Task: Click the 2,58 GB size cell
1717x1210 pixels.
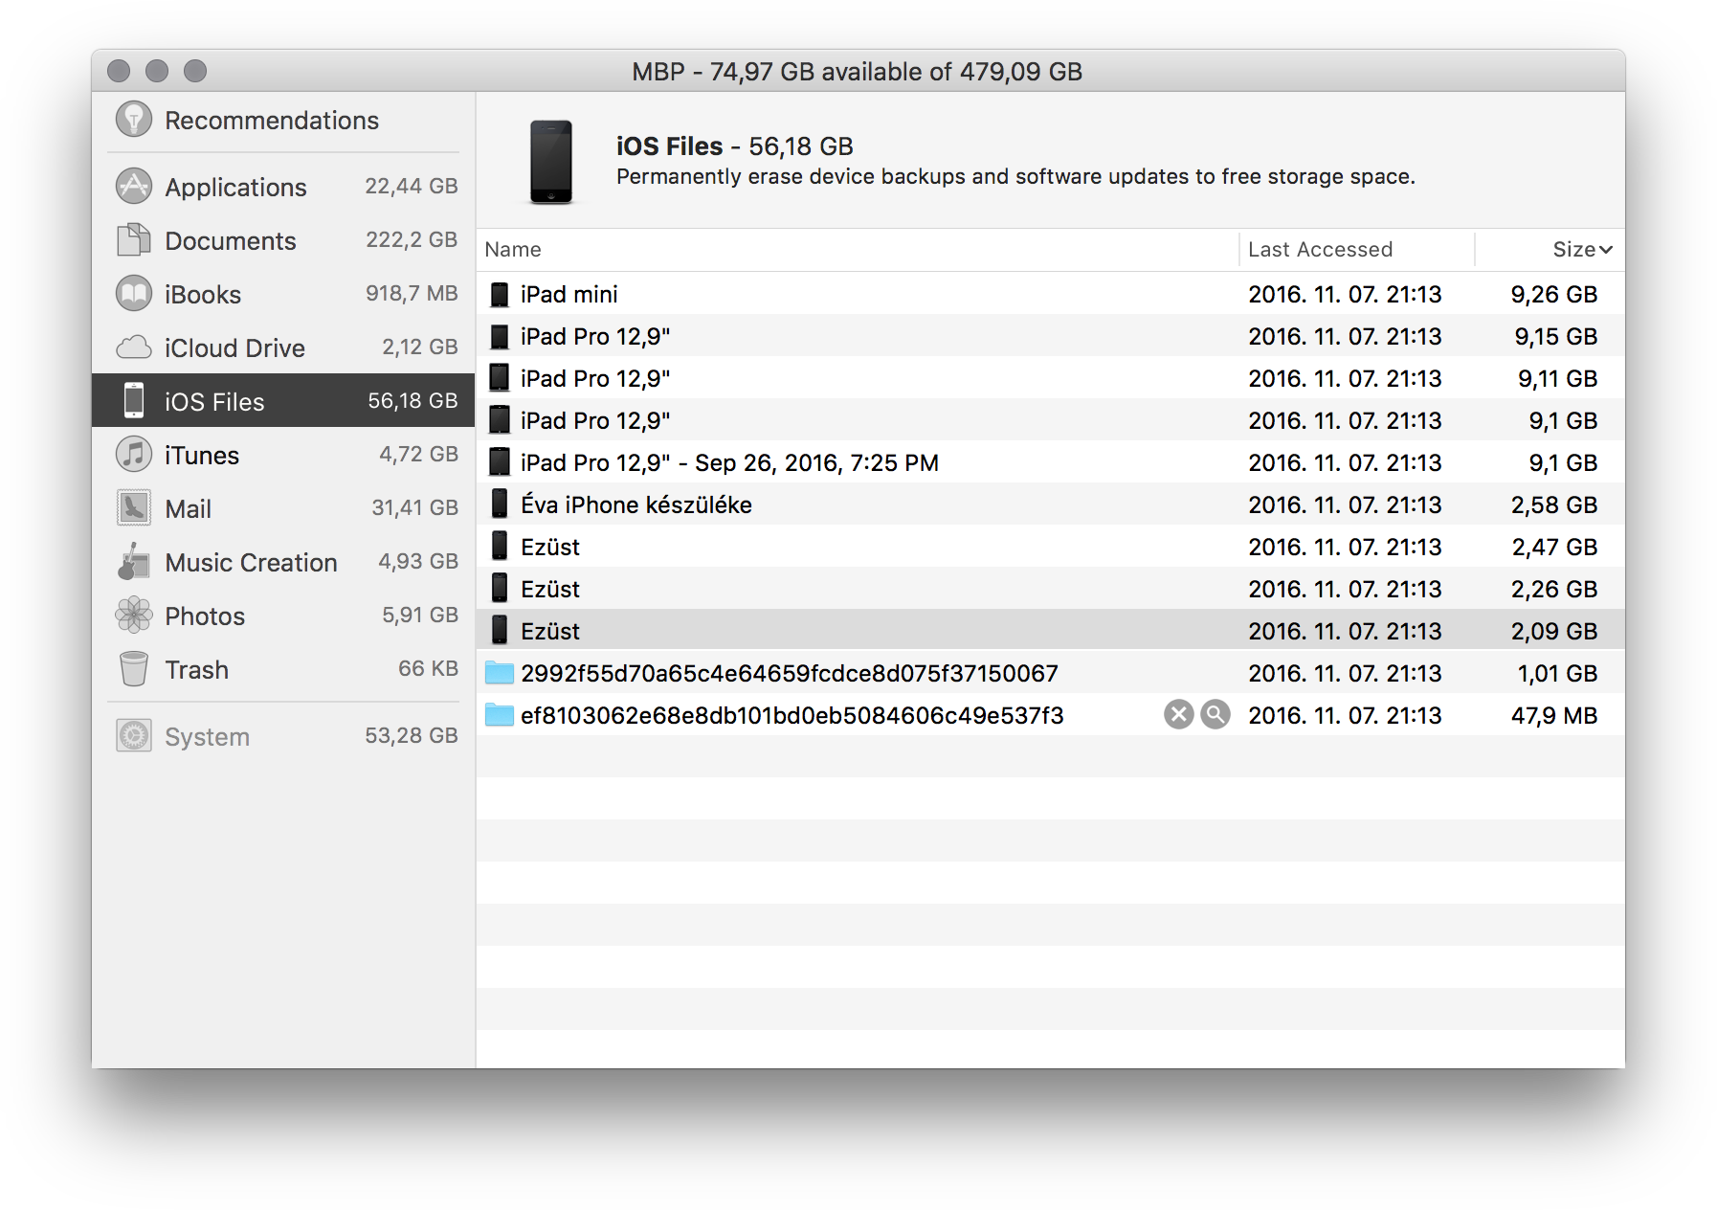Action: pos(1554,504)
